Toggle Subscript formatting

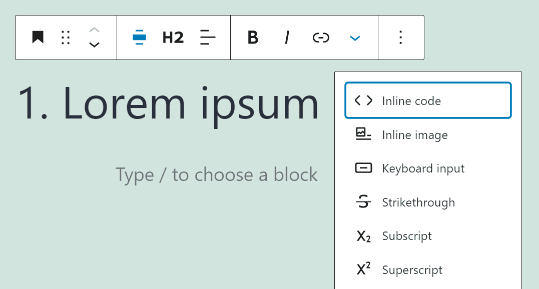click(x=407, y=235)
